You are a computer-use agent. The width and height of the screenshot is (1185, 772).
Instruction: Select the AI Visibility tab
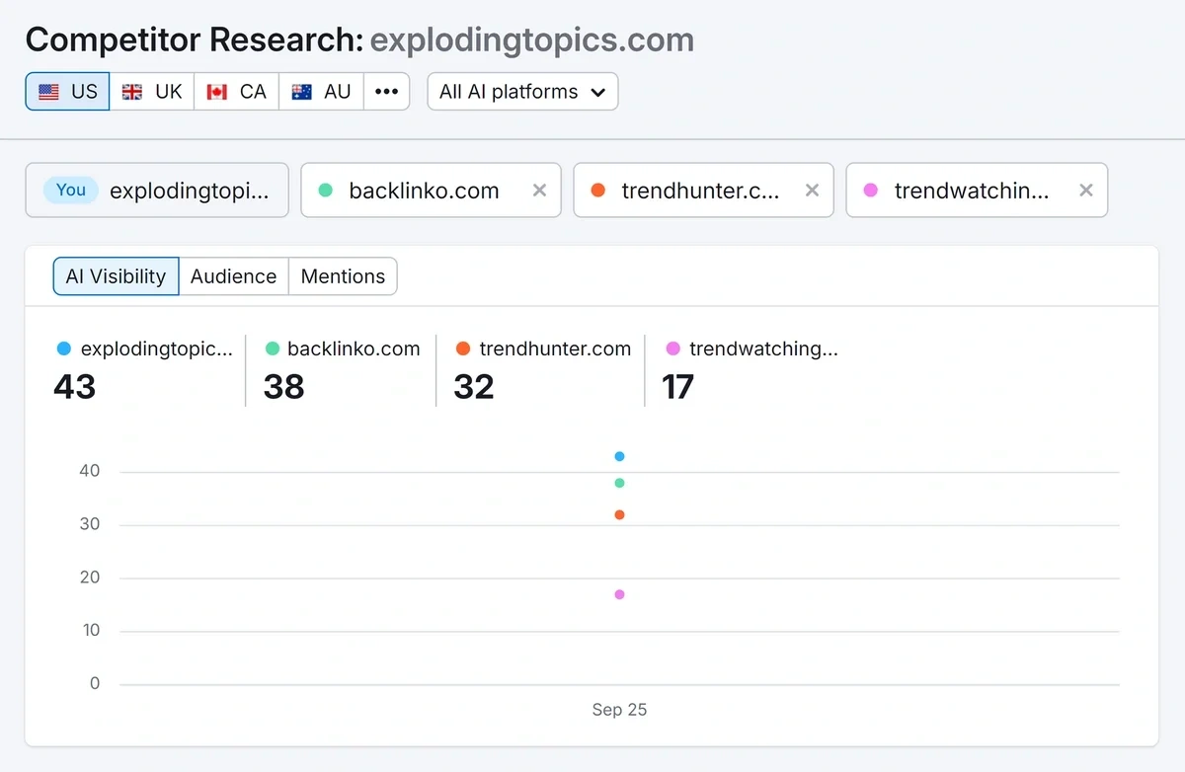point(116,276)
